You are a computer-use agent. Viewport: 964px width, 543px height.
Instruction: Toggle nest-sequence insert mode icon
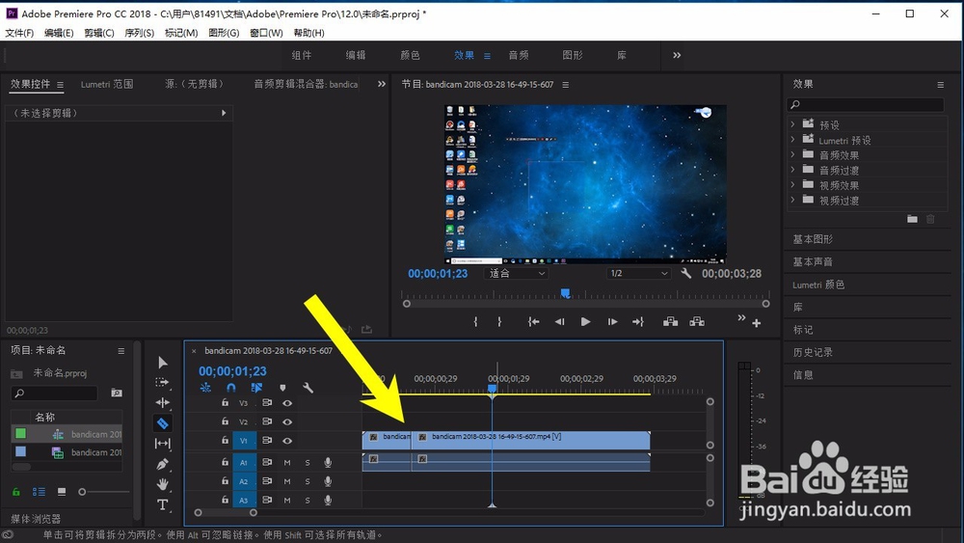pos(205,388)
